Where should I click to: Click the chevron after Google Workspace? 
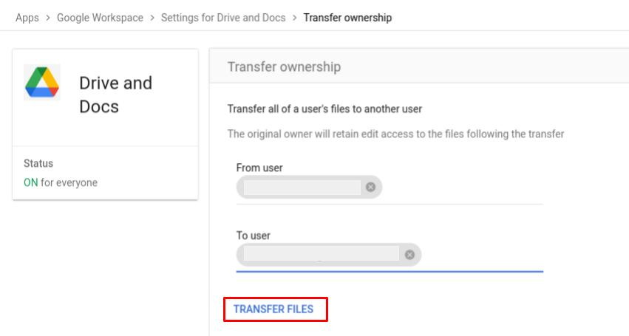[x=152, y=18]
